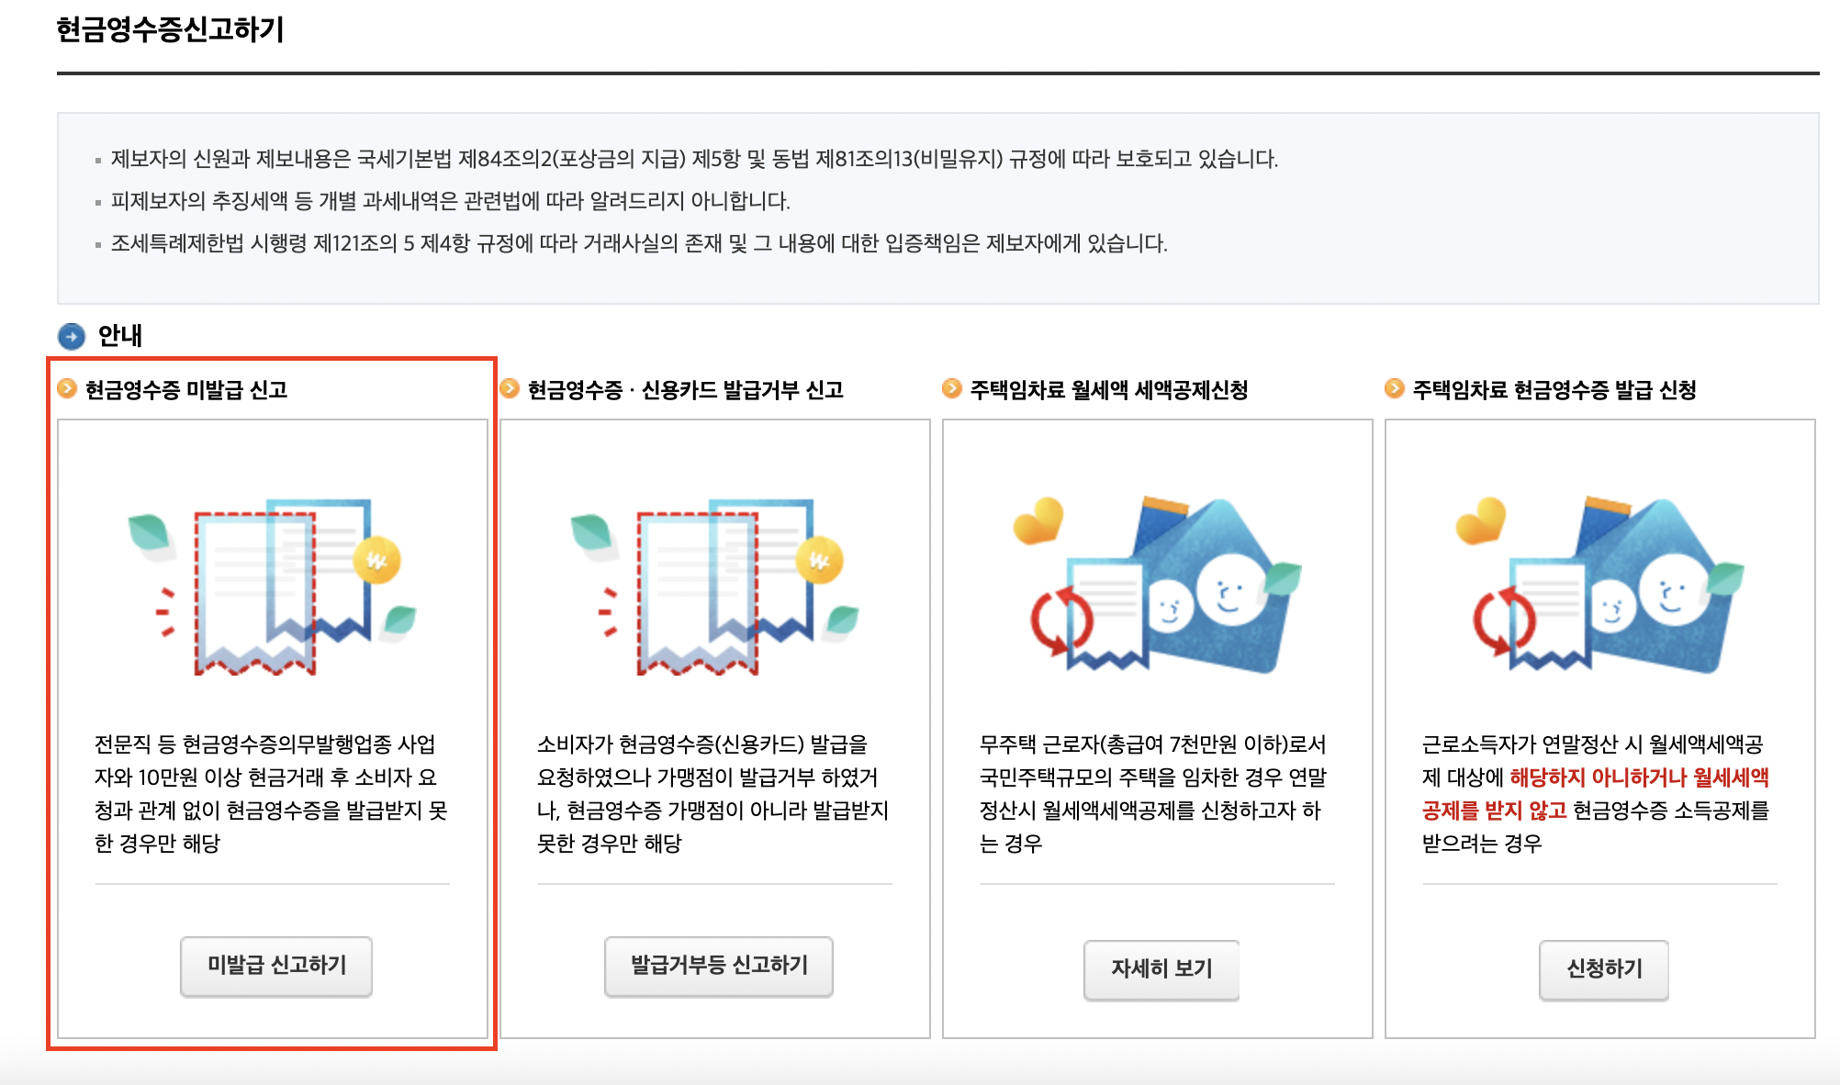Select the 주택임차료 월세액 세액공제신청 heading
Image resolution: width=1840 pixels, height=1085 pixels.
[x=1109, y=390]
